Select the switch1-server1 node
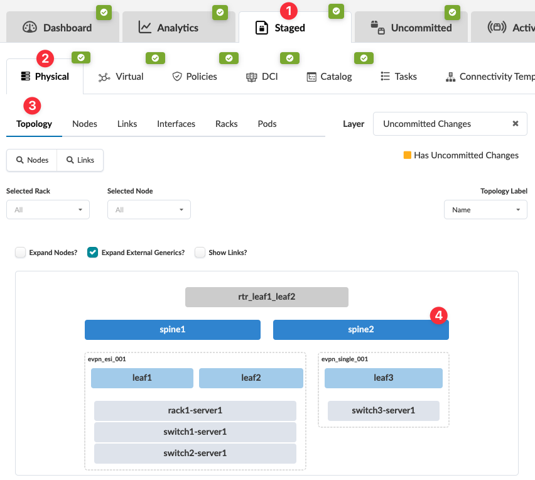 click(x=195, y=432)
